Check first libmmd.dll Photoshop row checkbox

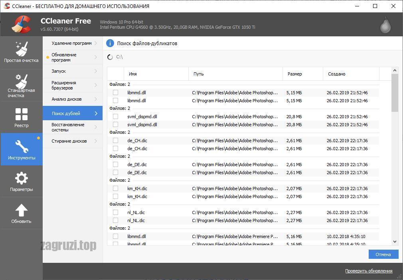(115, 92)
